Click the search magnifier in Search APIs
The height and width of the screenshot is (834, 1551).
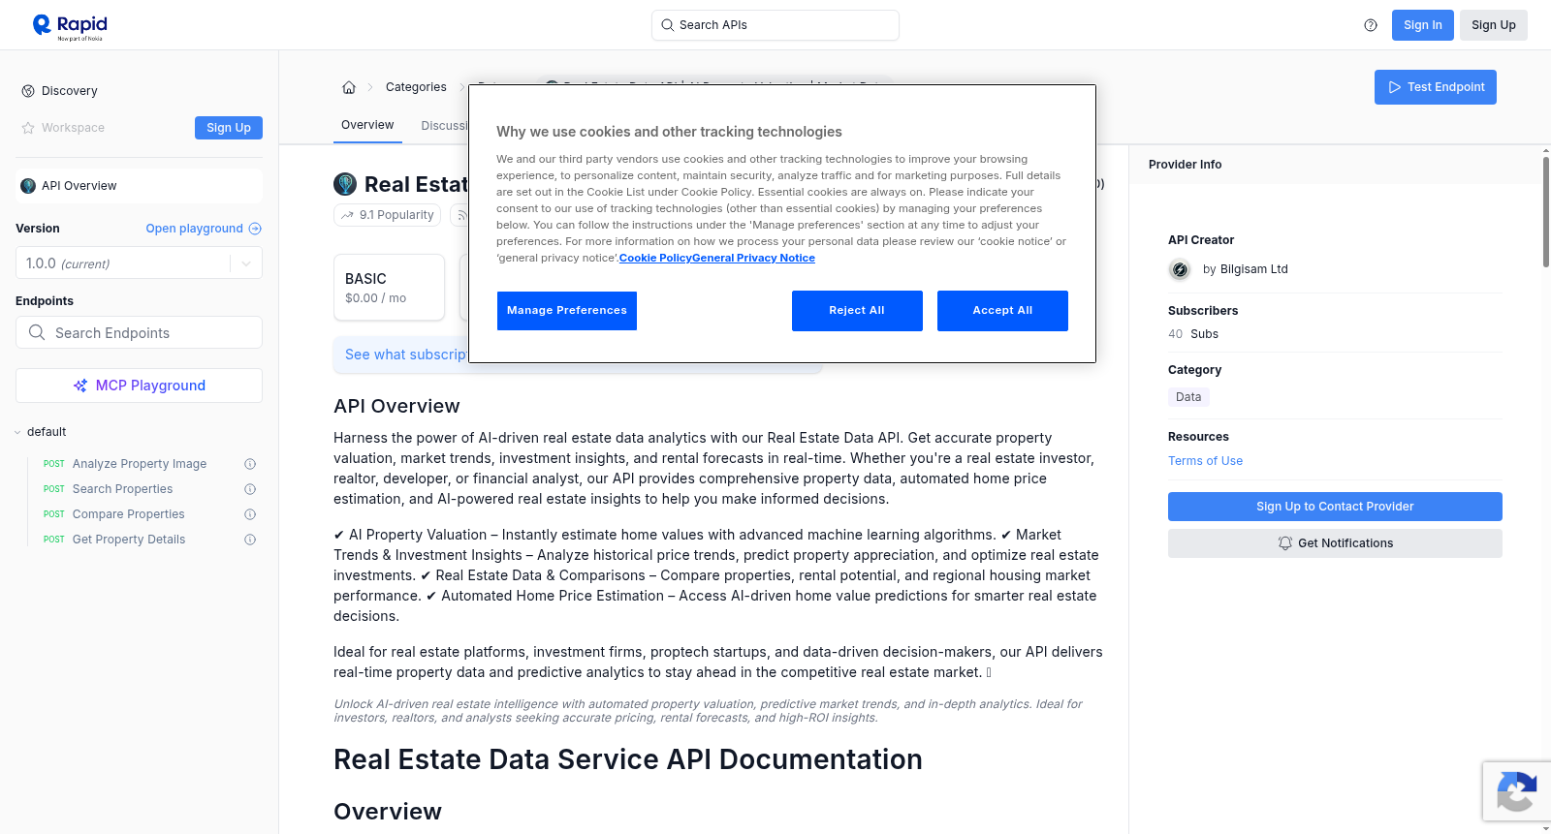[x=667, y=25]
